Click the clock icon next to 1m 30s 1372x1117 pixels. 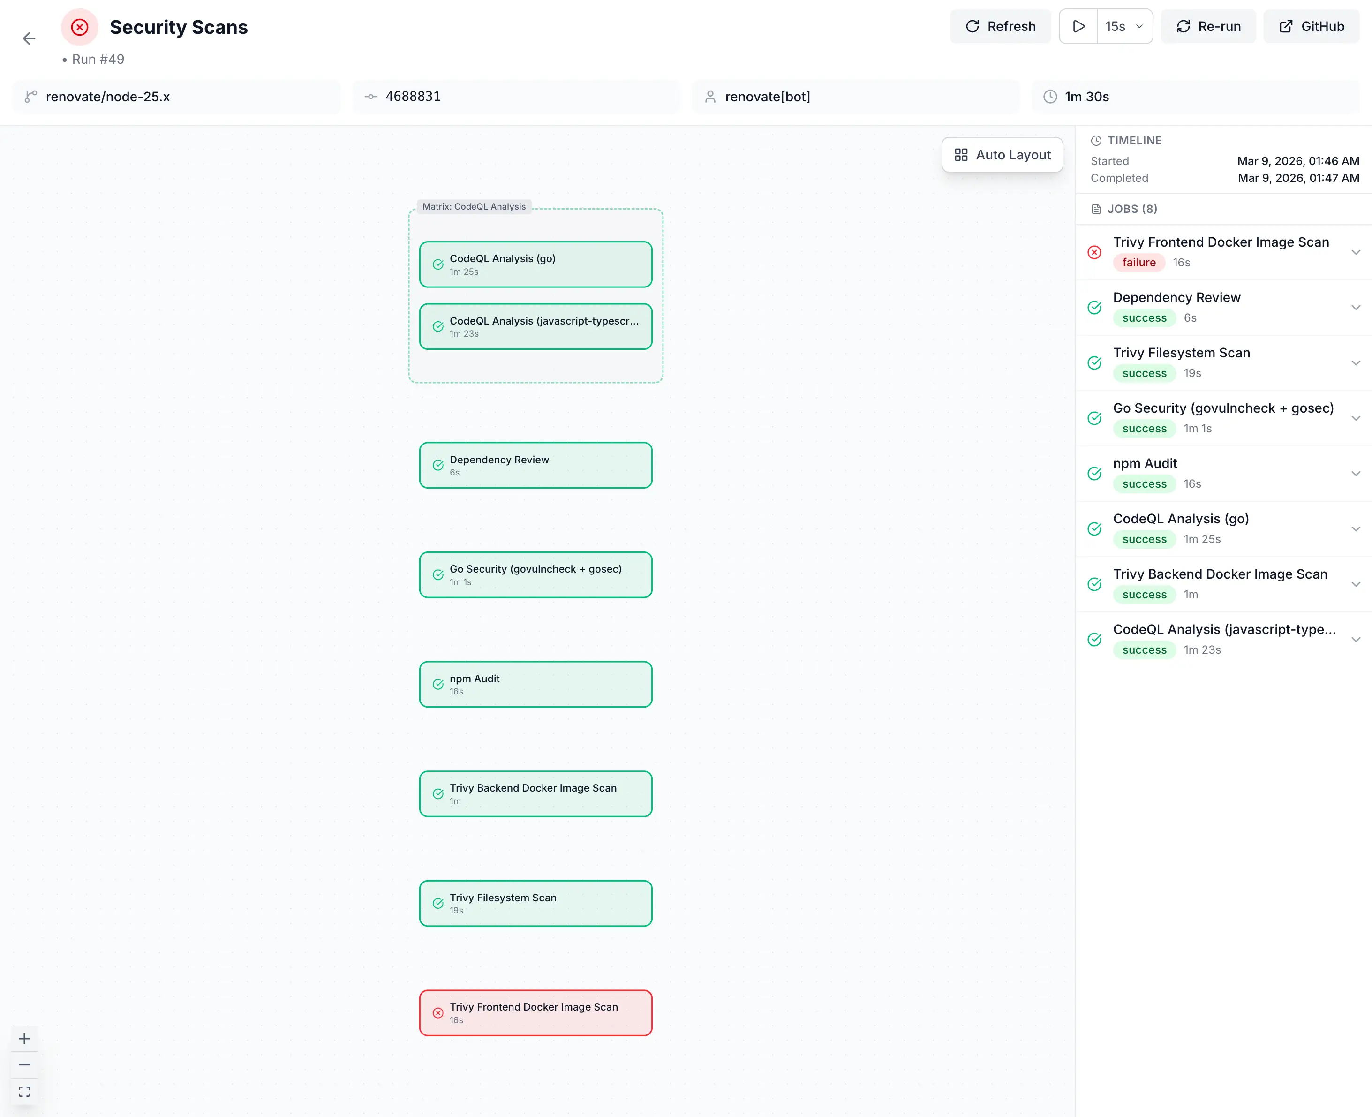1050,97
